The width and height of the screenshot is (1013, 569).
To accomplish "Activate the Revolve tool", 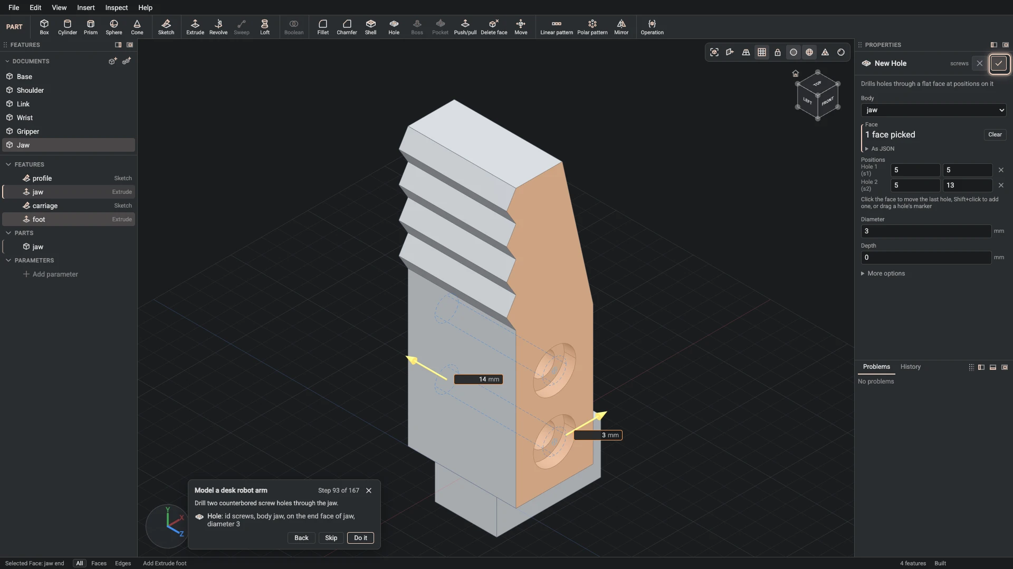I will click(x=218, y=27).
